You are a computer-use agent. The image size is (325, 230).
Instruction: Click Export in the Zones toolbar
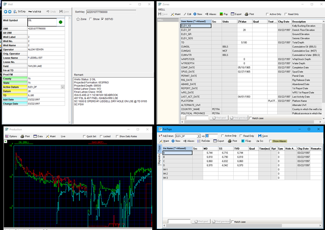point(236,14)
